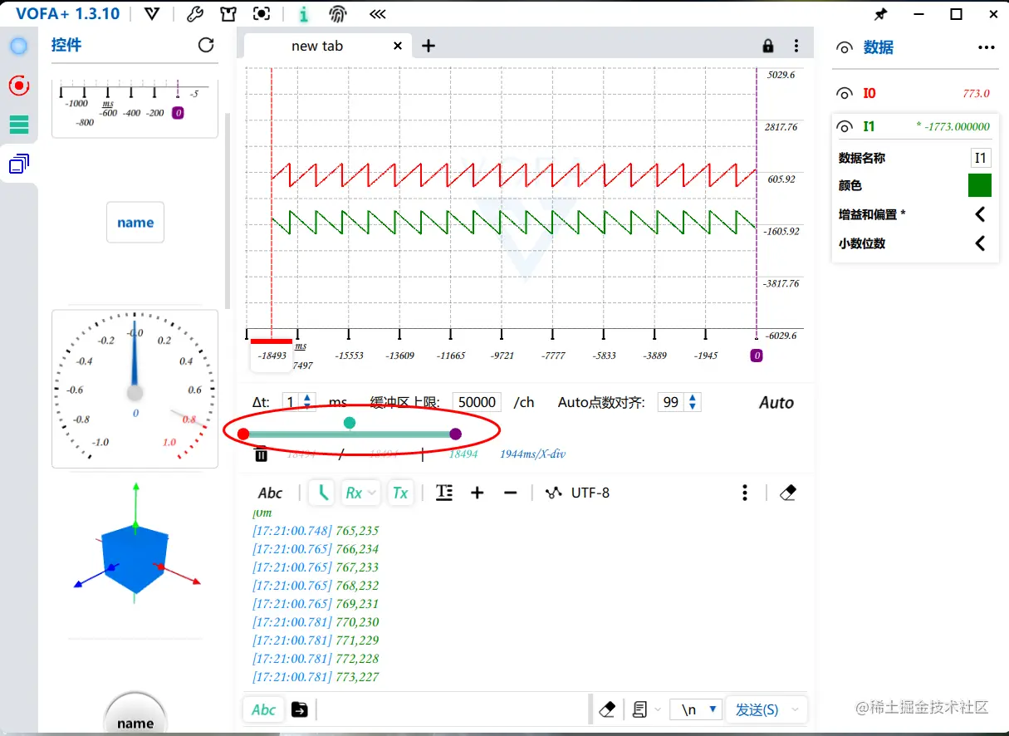
Task: Open the UTF-8 encoding selector
Action: (x=577, y=493)
